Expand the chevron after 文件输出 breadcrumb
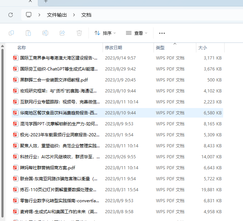243x221 pixels. coord(74,15)
